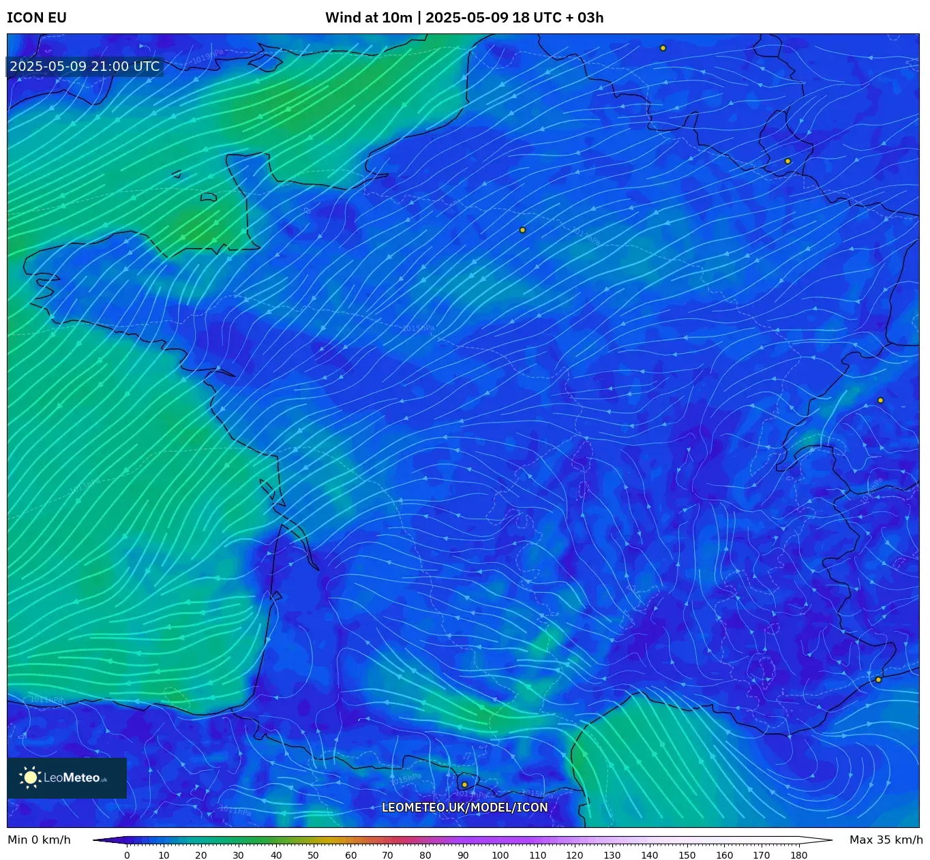The height and width of the screenshot is (860, 930).
Task: Click the 40 tick on color scale
Action: point(276,855)
